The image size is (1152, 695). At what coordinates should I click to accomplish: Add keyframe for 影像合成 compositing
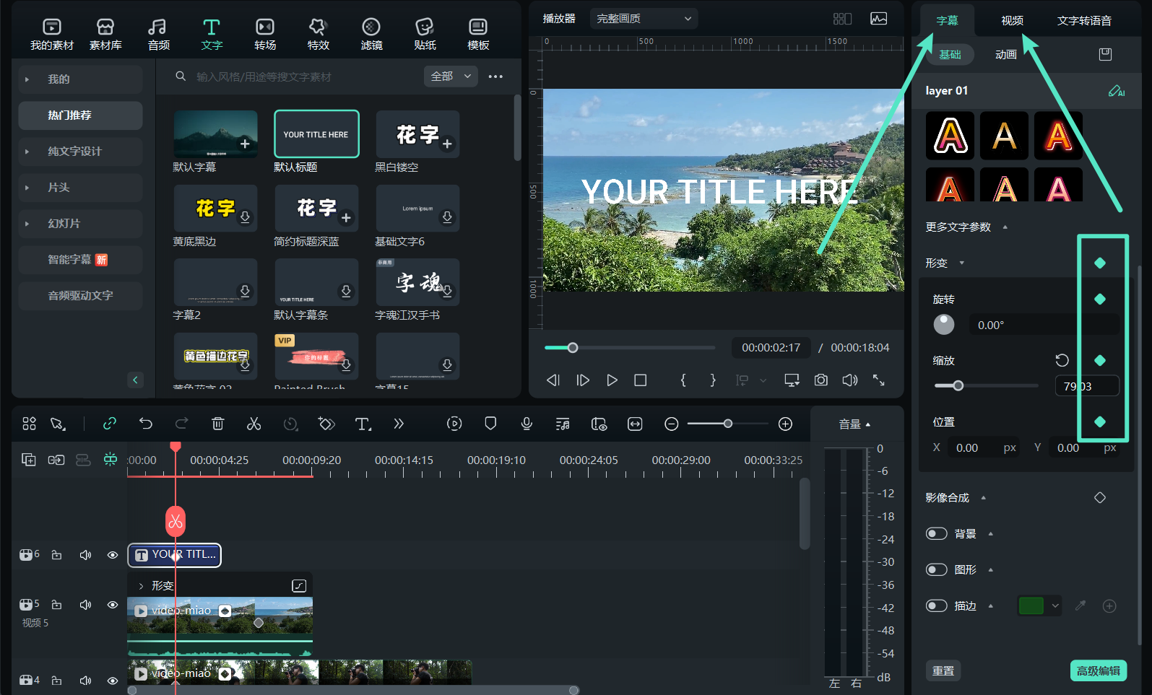1100,498
